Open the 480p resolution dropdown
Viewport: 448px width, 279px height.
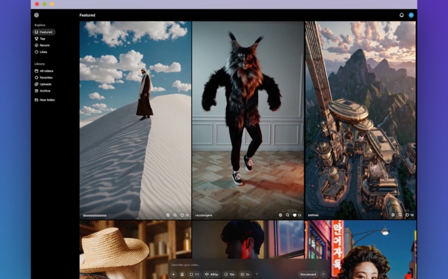point(211,274)
